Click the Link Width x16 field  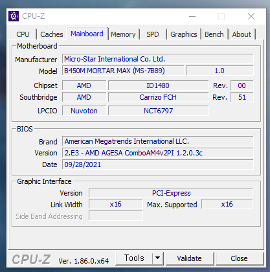(116, 204)
